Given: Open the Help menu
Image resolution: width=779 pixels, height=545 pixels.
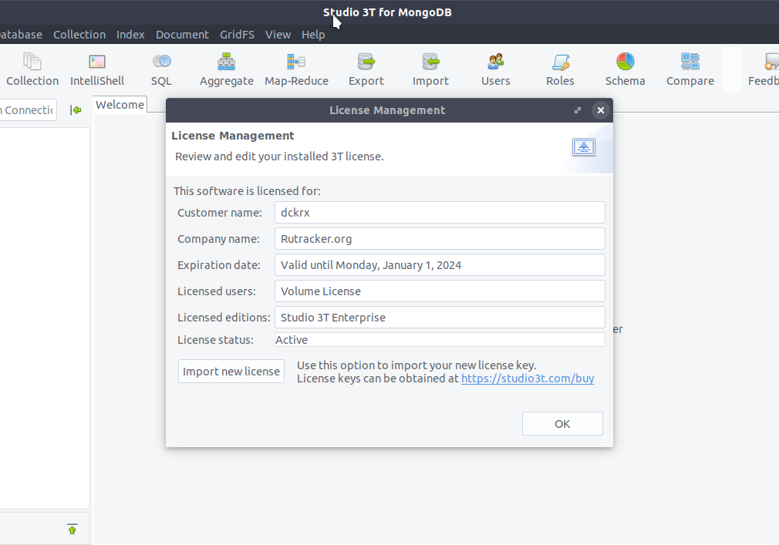Looking at the screenshot, I should coord(313,35).
